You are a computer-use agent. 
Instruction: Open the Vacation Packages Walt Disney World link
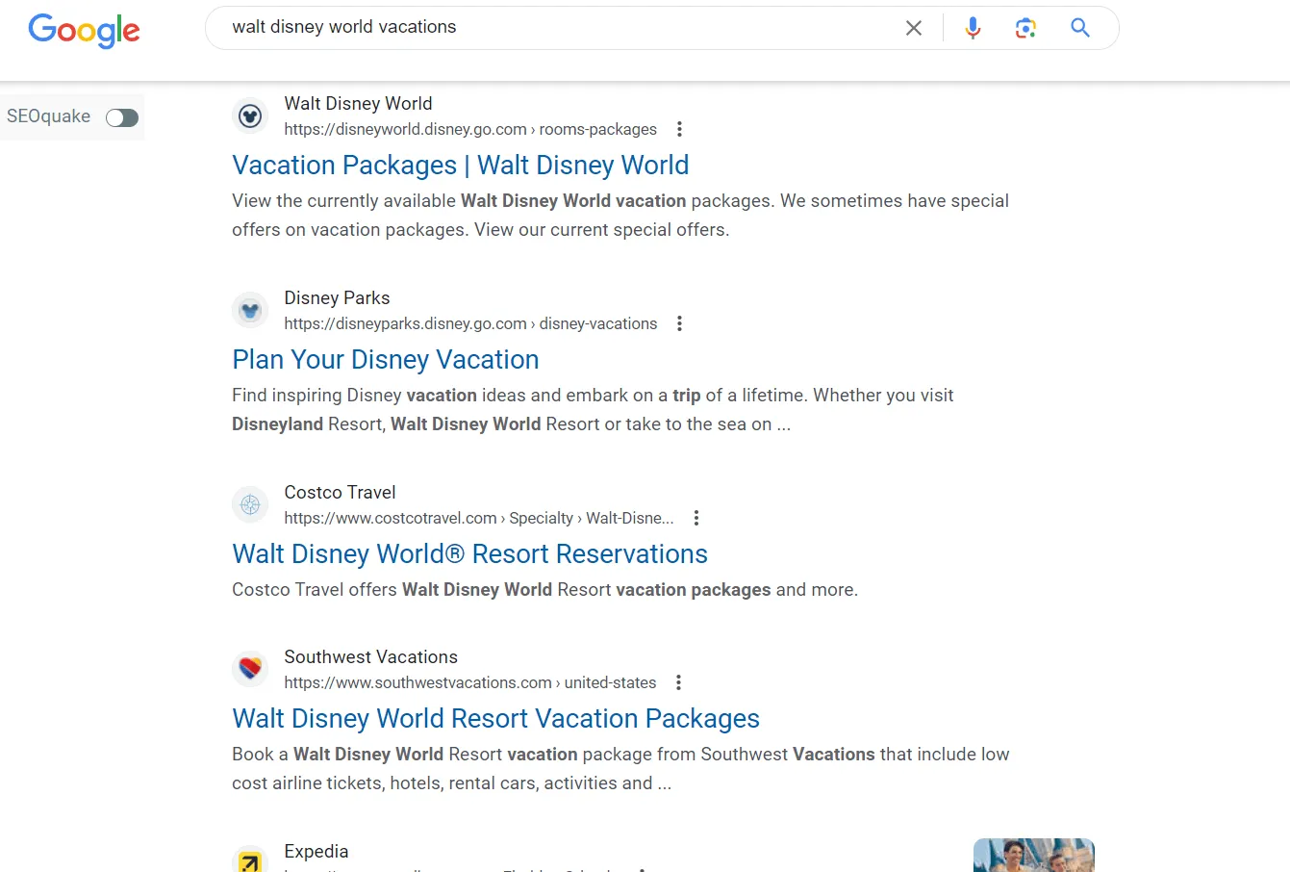(460, 165)
